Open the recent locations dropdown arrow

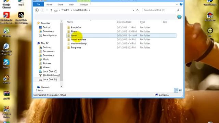(47, 10)
